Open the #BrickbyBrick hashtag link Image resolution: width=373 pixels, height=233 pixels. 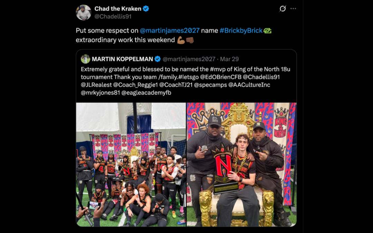pos(241,30)
